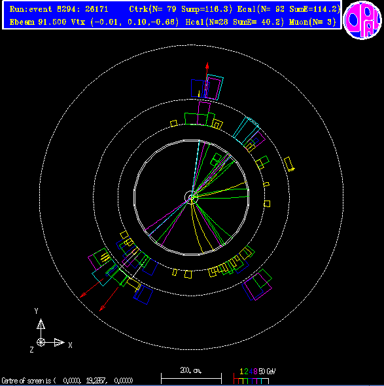Click the Z axis circle symbol
384x386 pixels.
(x=41, y=342)
